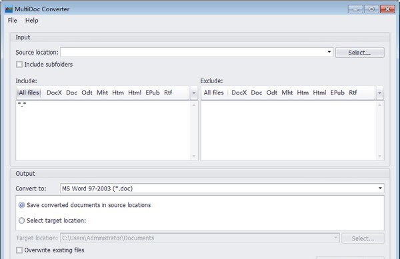Select DocX in the Include filter bar
The image size is (400, 259).
point(54,93)
